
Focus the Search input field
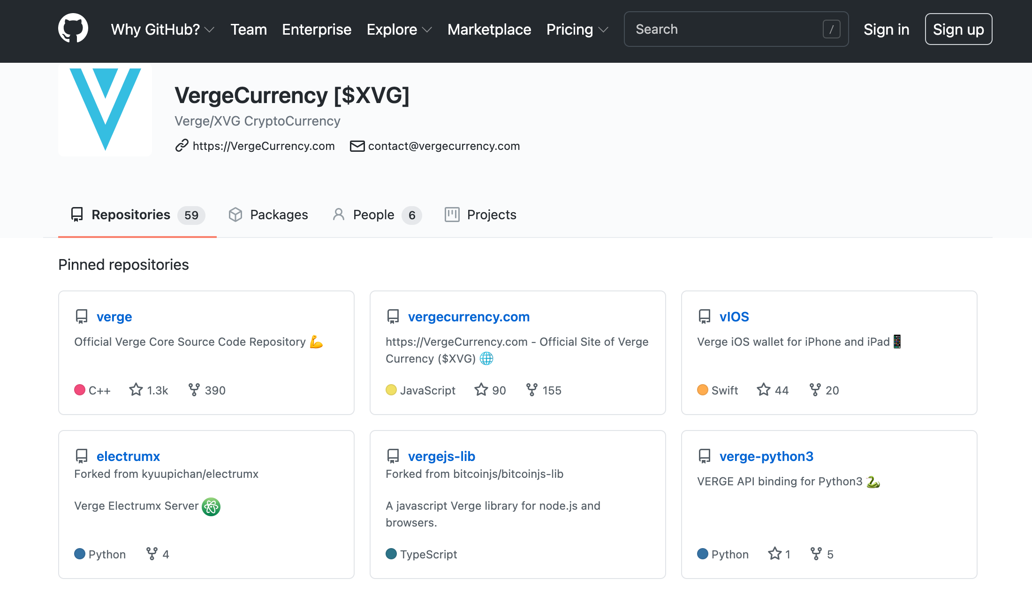(x=736, y=29)
